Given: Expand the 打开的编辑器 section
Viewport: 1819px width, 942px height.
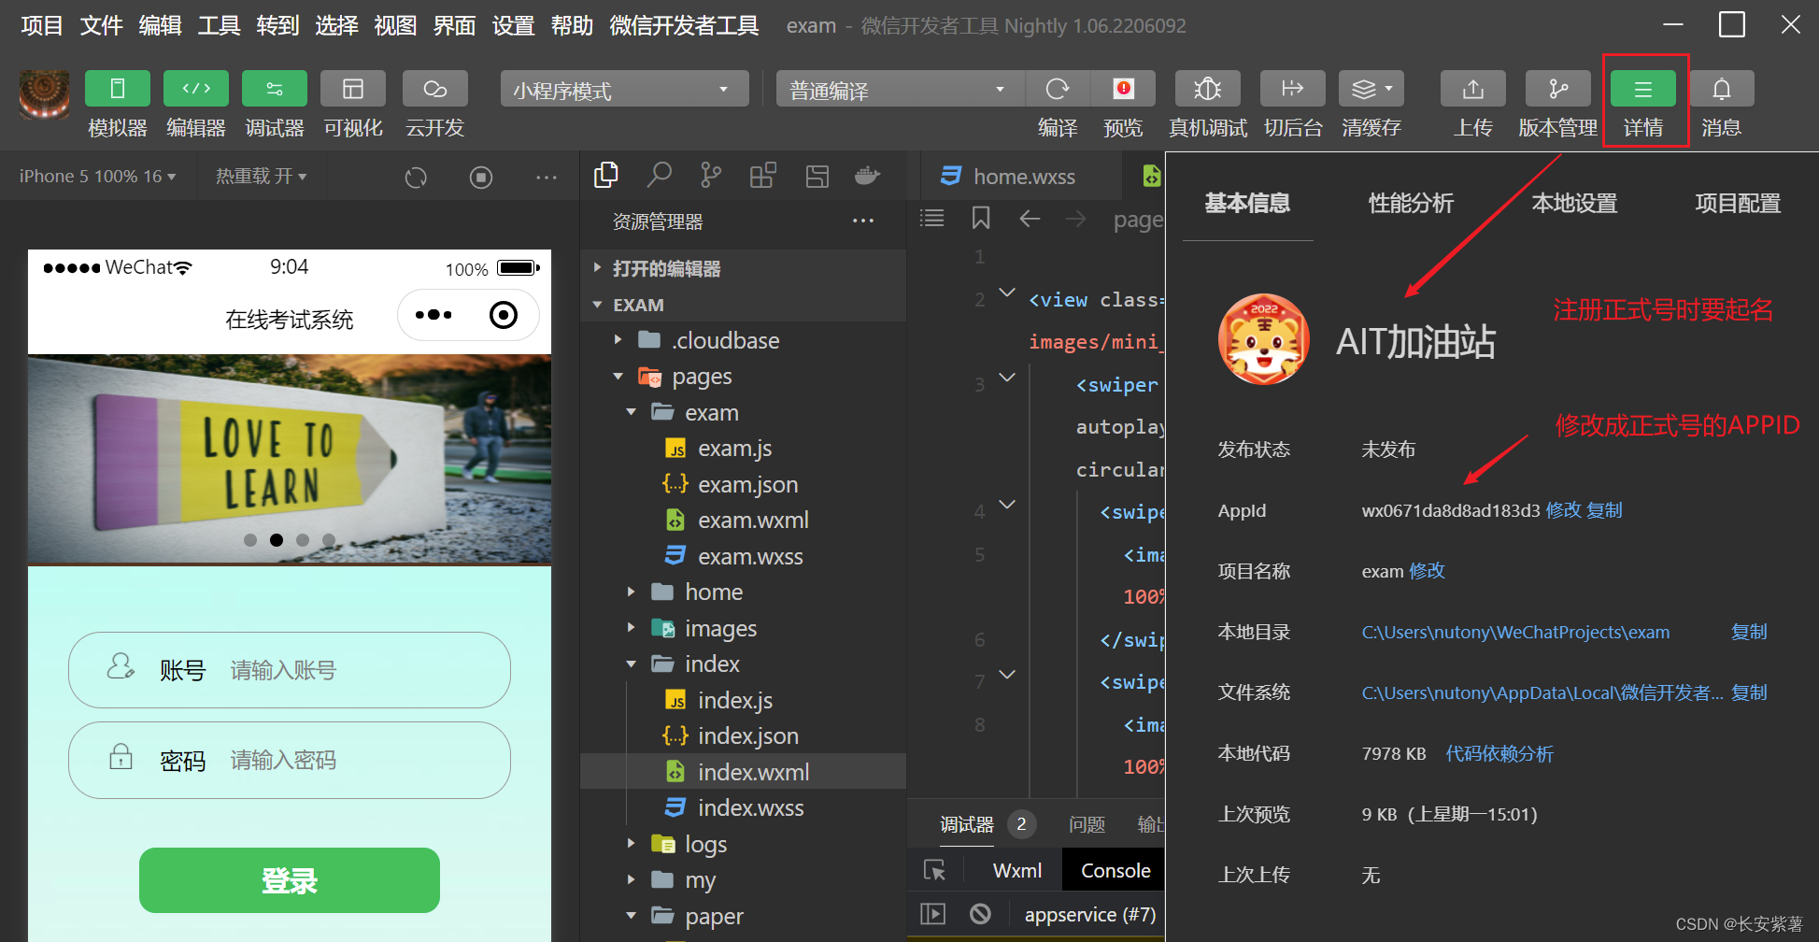Looking at the screenshot, I should point(744,269).
